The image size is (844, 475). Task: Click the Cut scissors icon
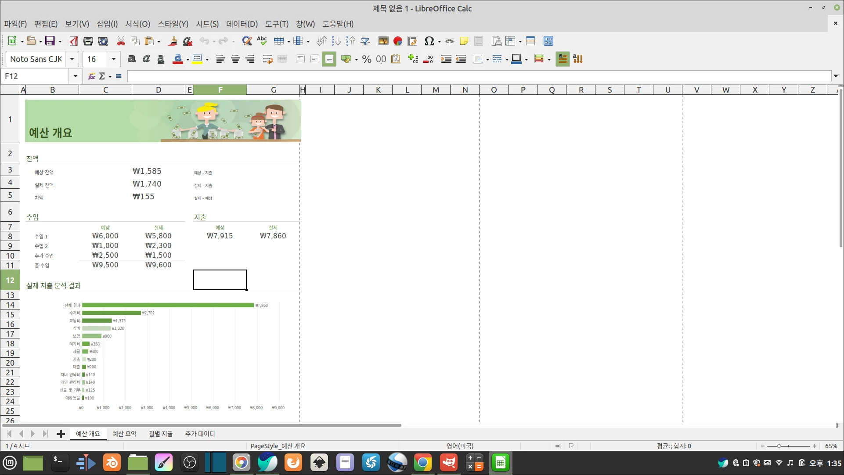pos(121,41)
